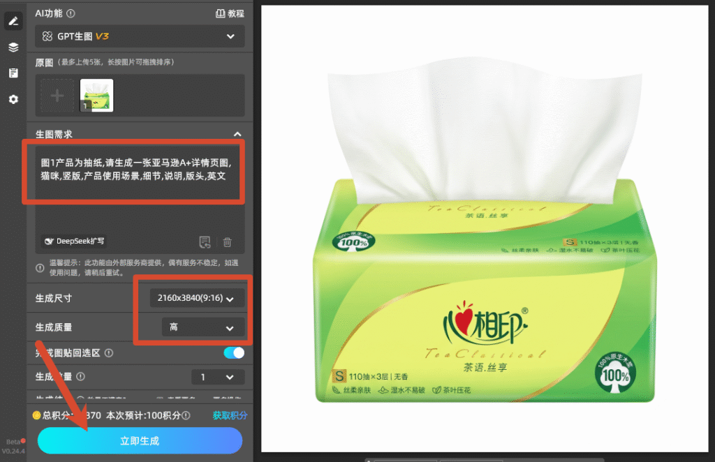This screenshot has width=715, height=462.
Task: Open the settings gear in sidebar
Action: tap(13, 99)
